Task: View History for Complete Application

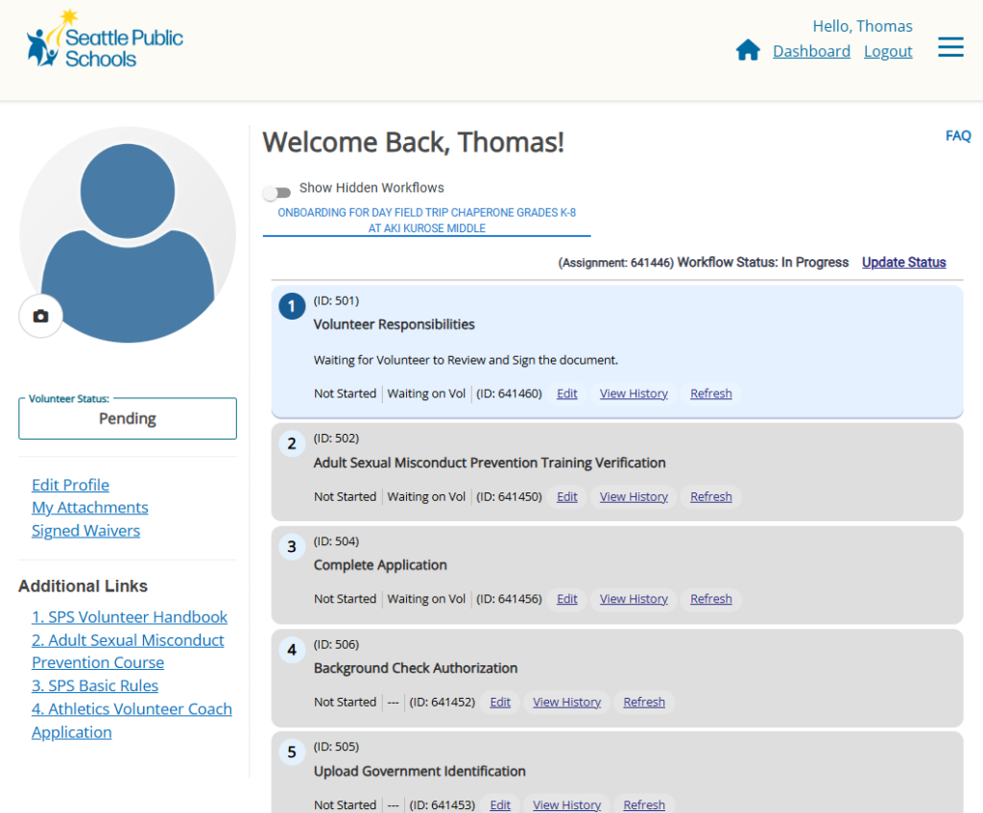Action: coord(634,599)
